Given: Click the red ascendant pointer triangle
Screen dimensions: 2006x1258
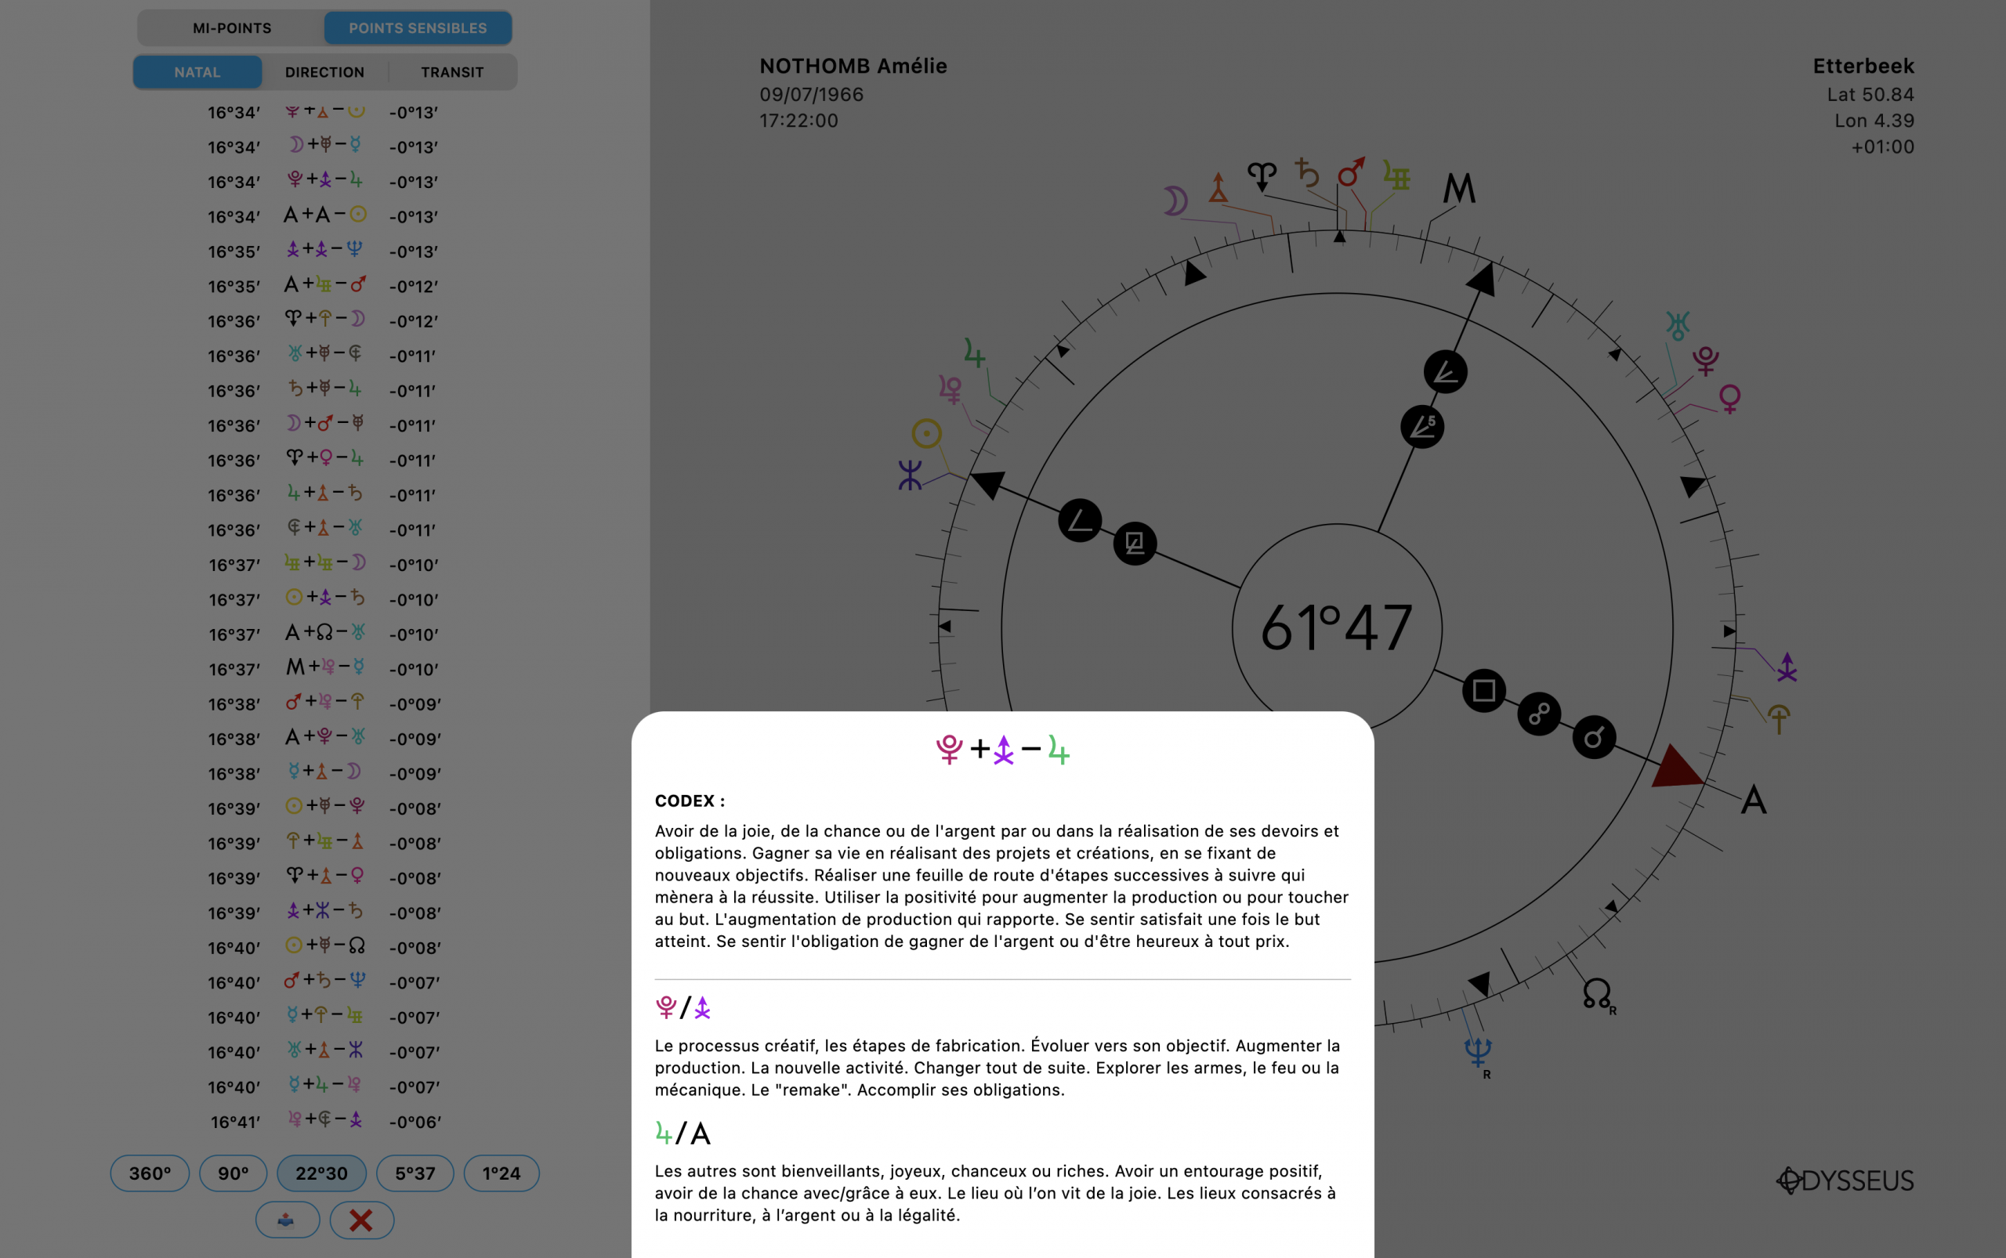Looking at the screenshot, I should coord(1674,770).
